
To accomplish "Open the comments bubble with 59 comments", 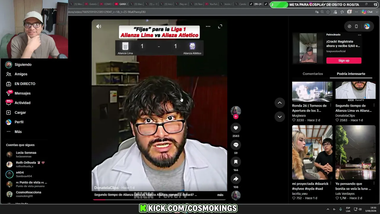I will (x=236, y=145).
